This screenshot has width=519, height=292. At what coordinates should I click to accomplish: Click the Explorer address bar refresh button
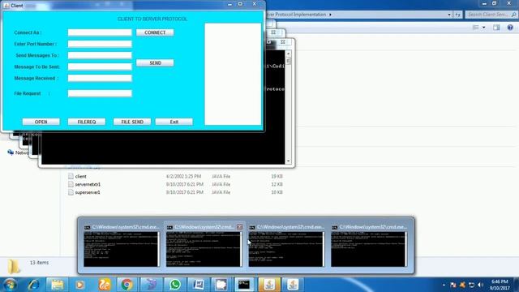(457, 15)
